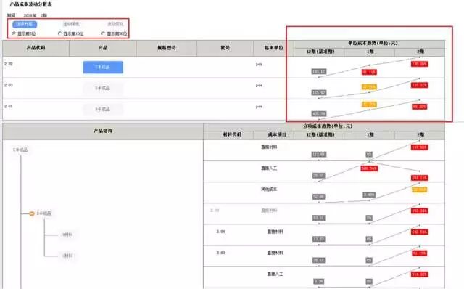The height and width of the screenshot is (289, 464).
Task: Click the 其他成本 cost item row
Action: 269,189
